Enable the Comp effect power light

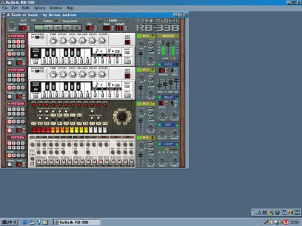point(159,144)
